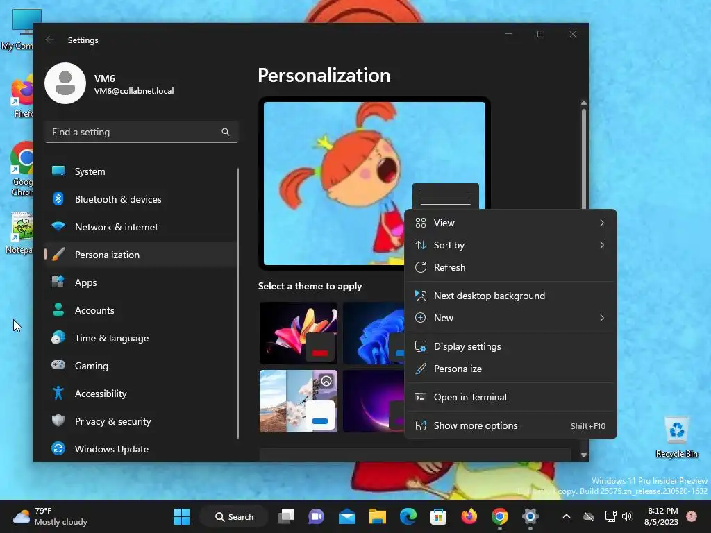
Task: Open the New menu entry
Action: 510,318
